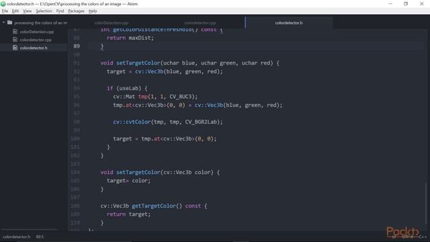The width and height of the screenshot is (430, 242).
Task: Collapse the project folder chevron in tree
Action: click(3, 22)
